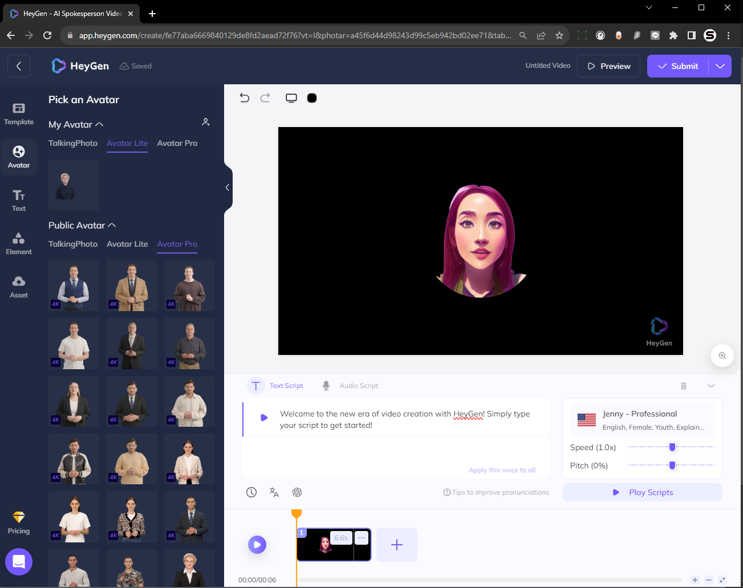Click into the script text box
This screenshot has height=588, width=743.
[x=405, y=419]
